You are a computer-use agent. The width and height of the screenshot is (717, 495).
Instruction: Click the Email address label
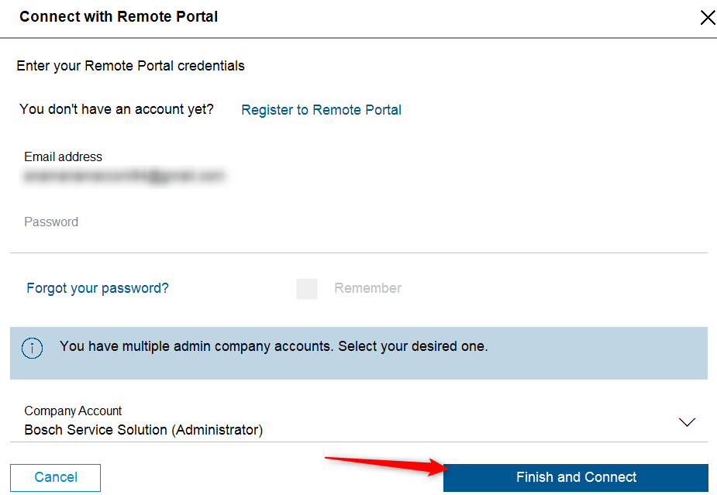pyautogui.click(x=63, y=156)
